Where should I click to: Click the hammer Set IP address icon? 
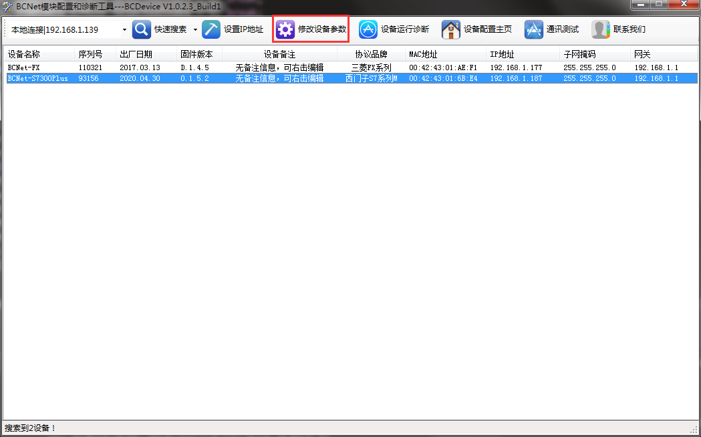click(x=211, y=29)
